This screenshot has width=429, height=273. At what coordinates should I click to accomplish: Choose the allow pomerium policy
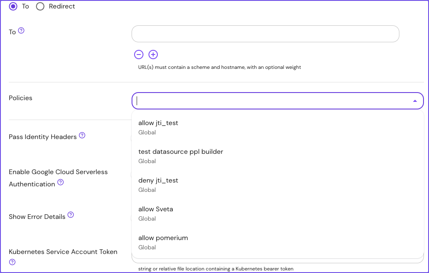pyautogui.click(x=163, y=238)
